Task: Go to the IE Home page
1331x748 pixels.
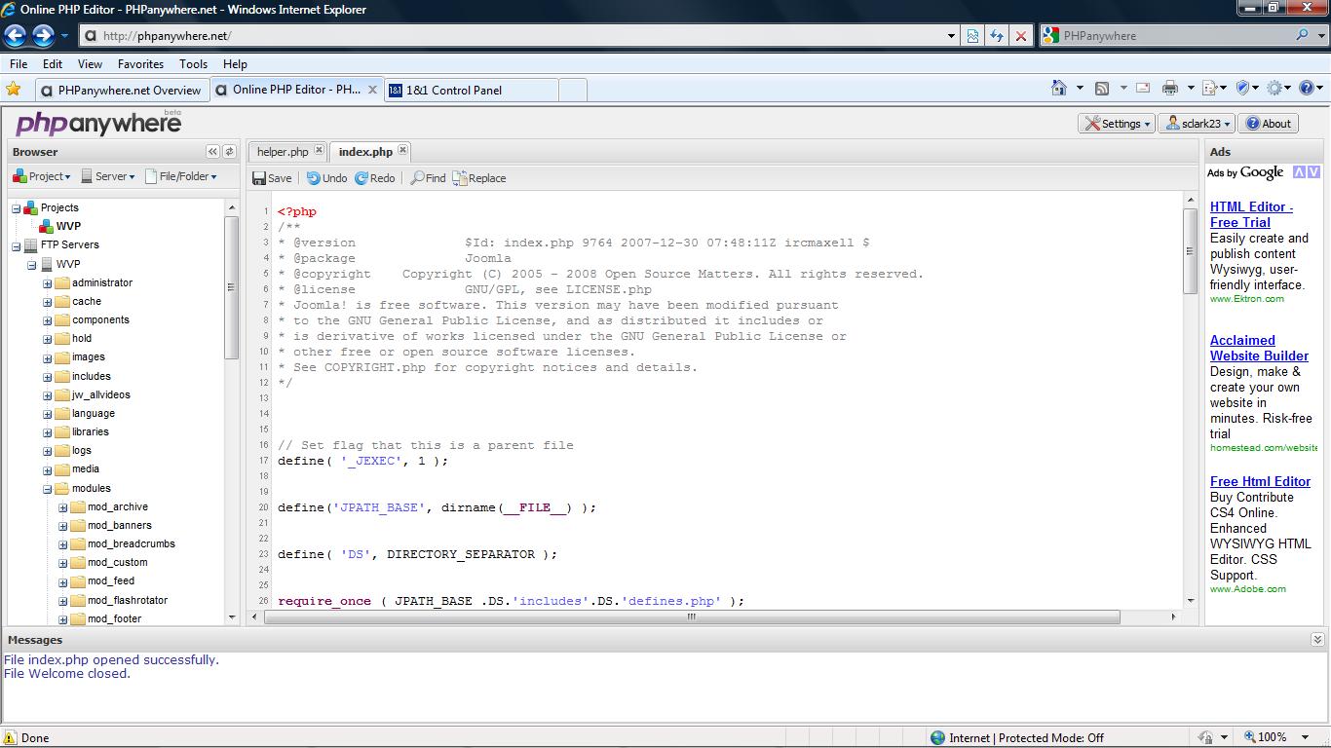Action: (x=1059, y=88)
